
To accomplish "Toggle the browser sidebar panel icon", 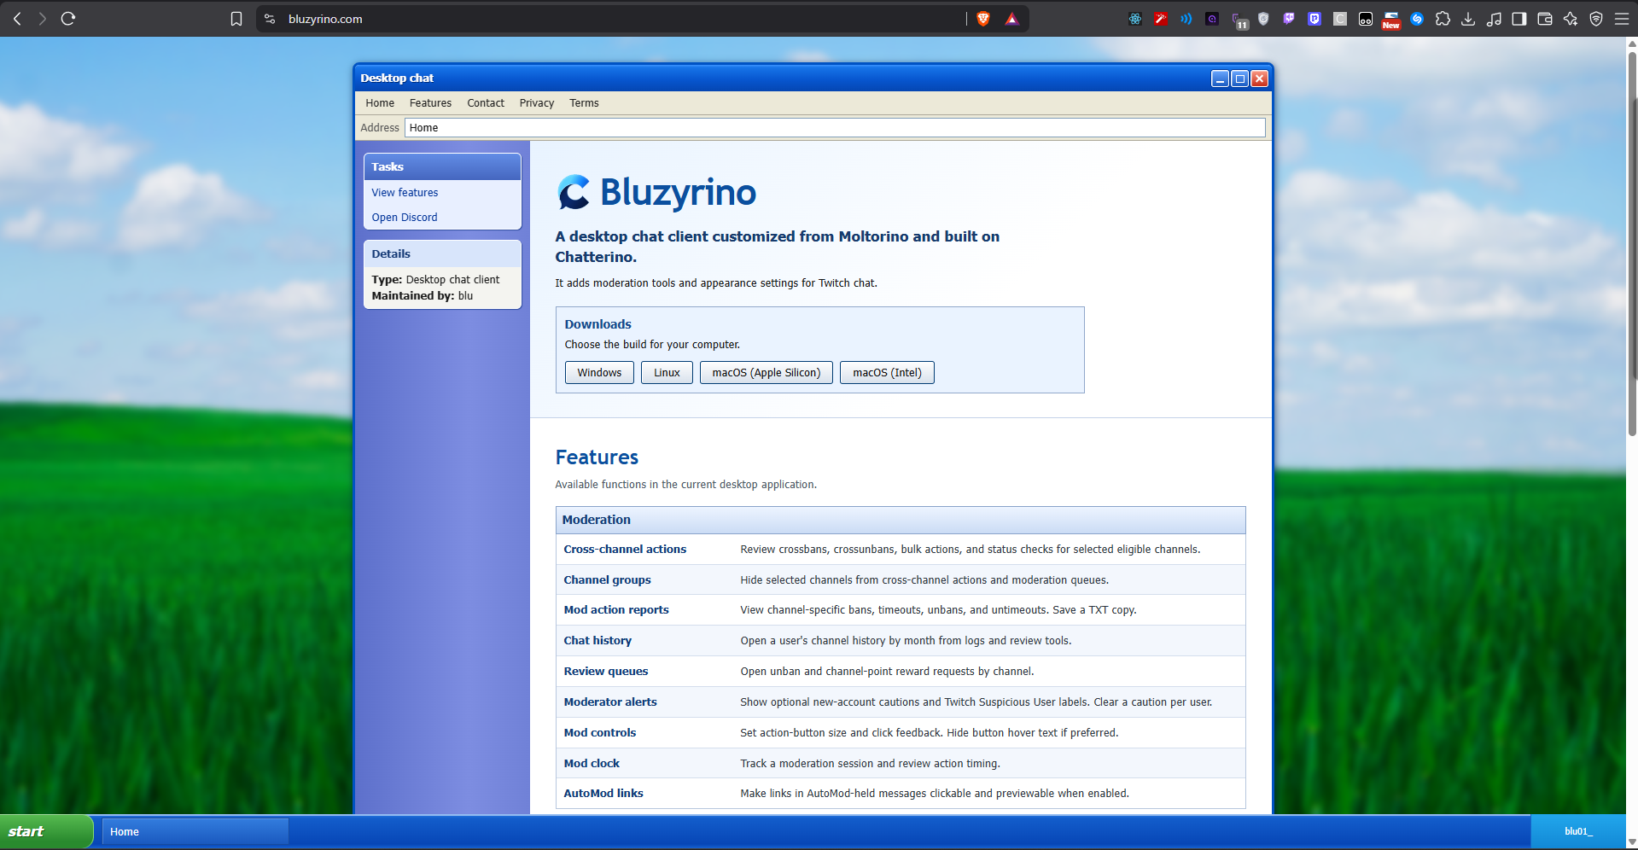I will 1519,19.
